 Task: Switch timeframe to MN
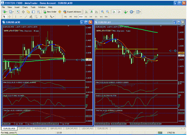point(106,17)
